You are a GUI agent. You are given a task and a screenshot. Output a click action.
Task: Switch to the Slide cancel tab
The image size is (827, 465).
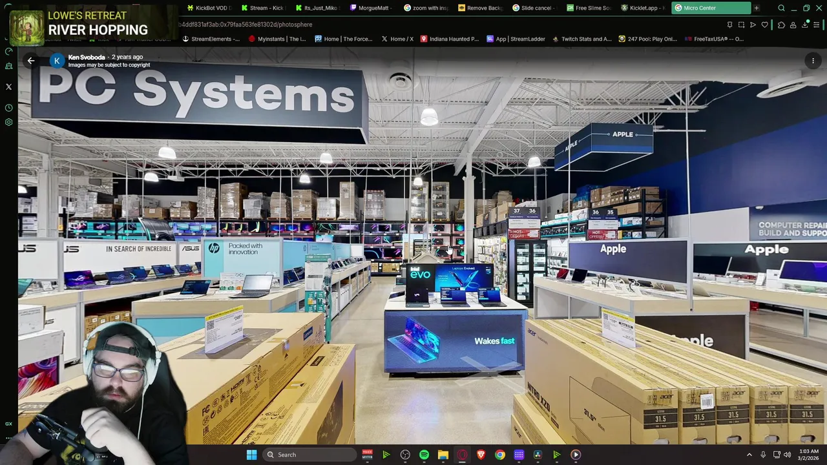pos(533,8)
